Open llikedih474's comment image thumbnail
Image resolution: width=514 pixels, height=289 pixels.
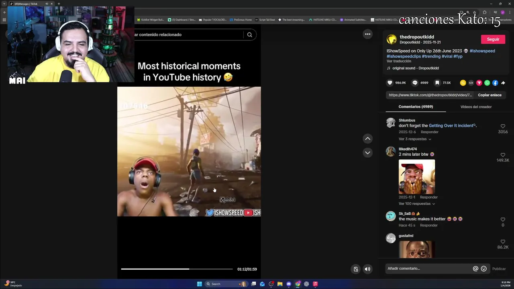tap(417, 177)
